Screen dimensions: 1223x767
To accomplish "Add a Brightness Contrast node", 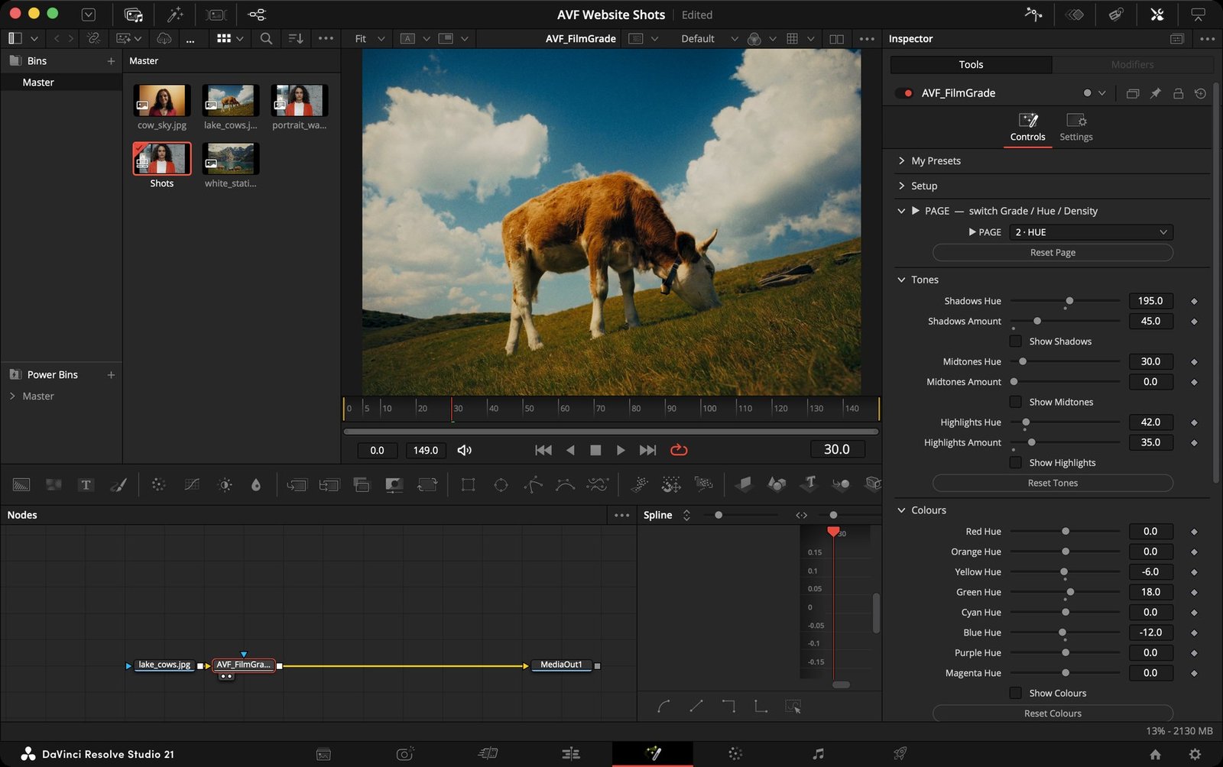I will 225,484.
